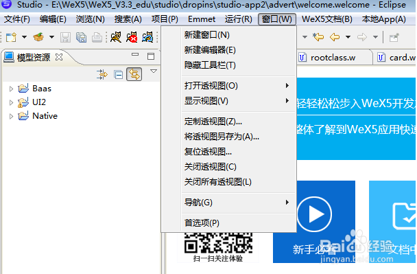The height and width of the screenshot is (274, 417).
Task: Open 首选项(P) preferences
Action: (x=228, y=223)
